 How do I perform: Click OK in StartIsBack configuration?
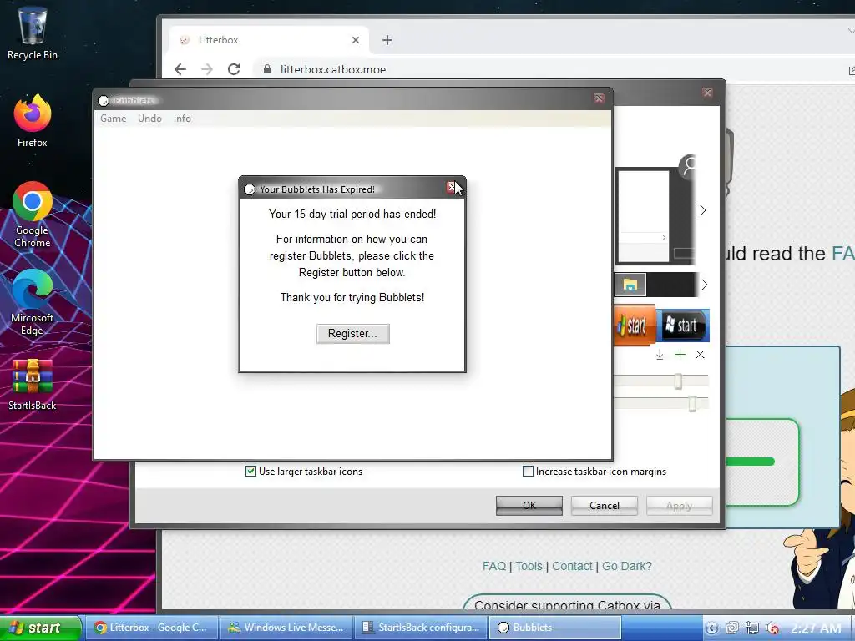(x=529, y=505)
